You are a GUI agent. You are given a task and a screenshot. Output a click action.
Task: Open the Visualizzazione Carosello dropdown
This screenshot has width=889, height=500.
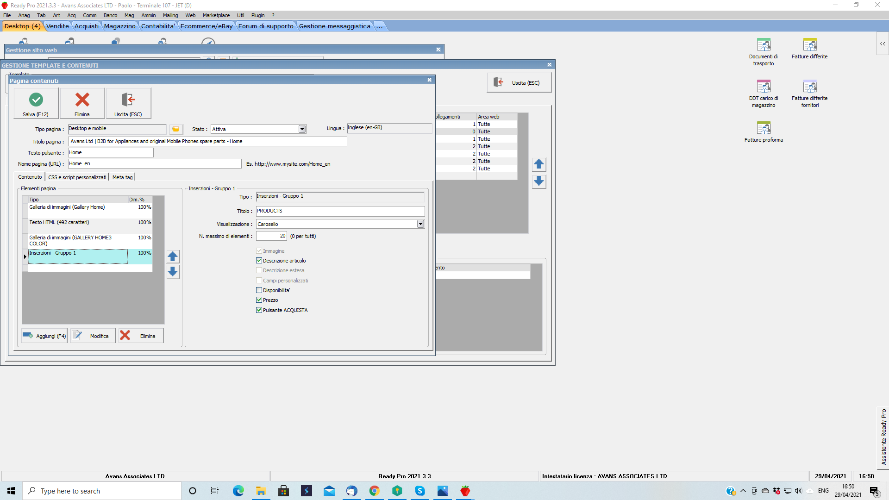click(x=420, y=224)
